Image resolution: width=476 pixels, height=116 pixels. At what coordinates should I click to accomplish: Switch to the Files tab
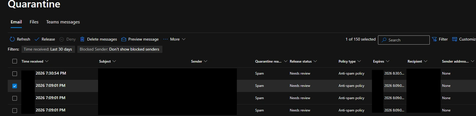[x=34, y=22]
